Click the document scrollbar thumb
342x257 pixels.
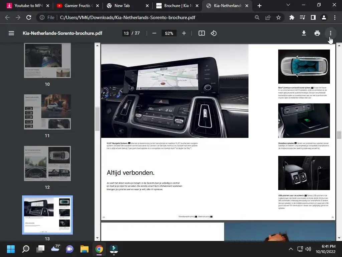click(x=339, y=135)
